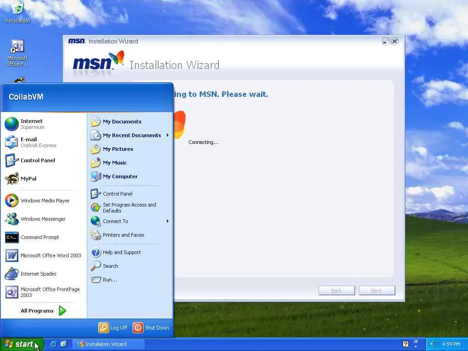Open My Computer icon
This screenshot has width=468, height=351.
[96, 176]
